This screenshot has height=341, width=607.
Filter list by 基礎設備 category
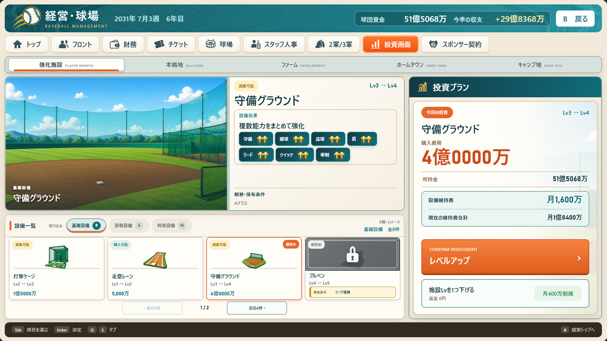tap(86, 225)
